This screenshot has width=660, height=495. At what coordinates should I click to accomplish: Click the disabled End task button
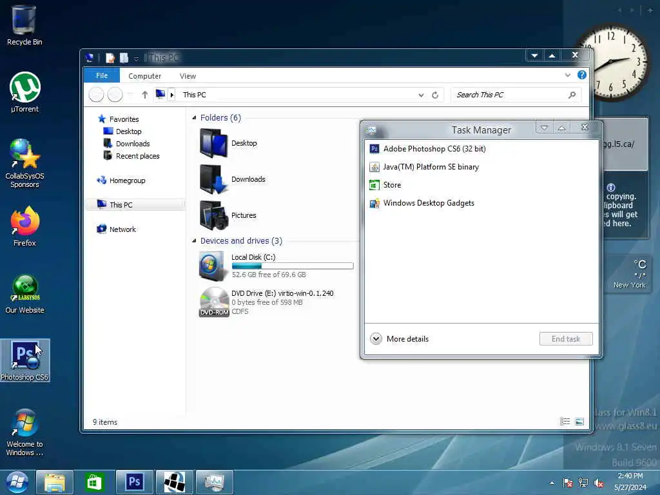click(566, 339)
